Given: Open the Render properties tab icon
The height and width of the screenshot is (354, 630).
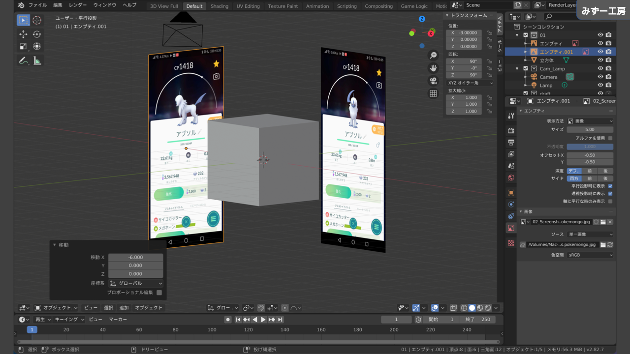Looking at the screenshot, I should click(511, 130).
